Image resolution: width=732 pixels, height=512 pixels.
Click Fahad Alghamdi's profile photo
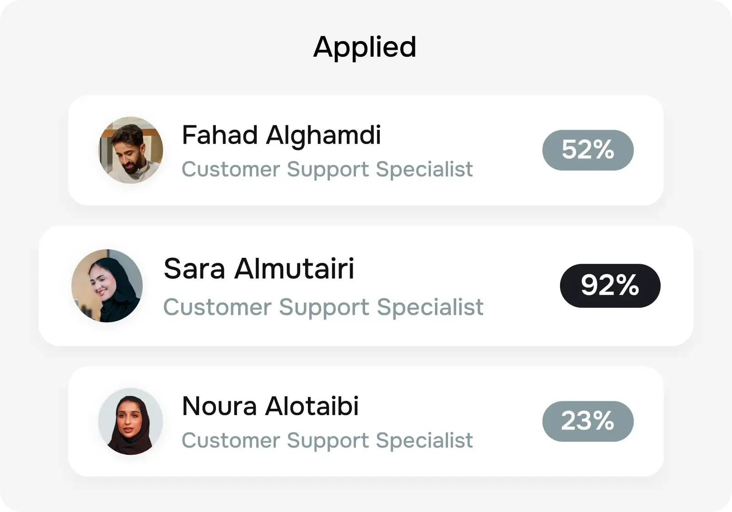click(130, 150)
